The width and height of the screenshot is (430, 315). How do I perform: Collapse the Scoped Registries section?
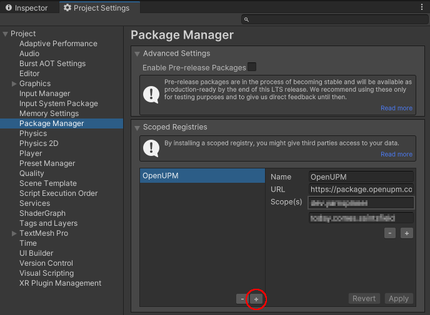pos(137,127)
